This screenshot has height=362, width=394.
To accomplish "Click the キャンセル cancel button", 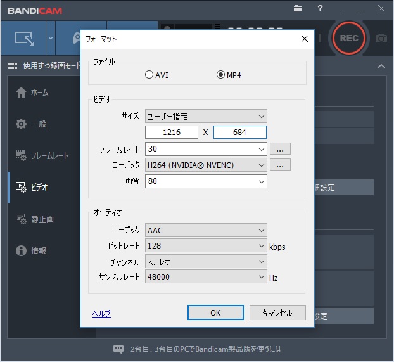I will [277, 313].
